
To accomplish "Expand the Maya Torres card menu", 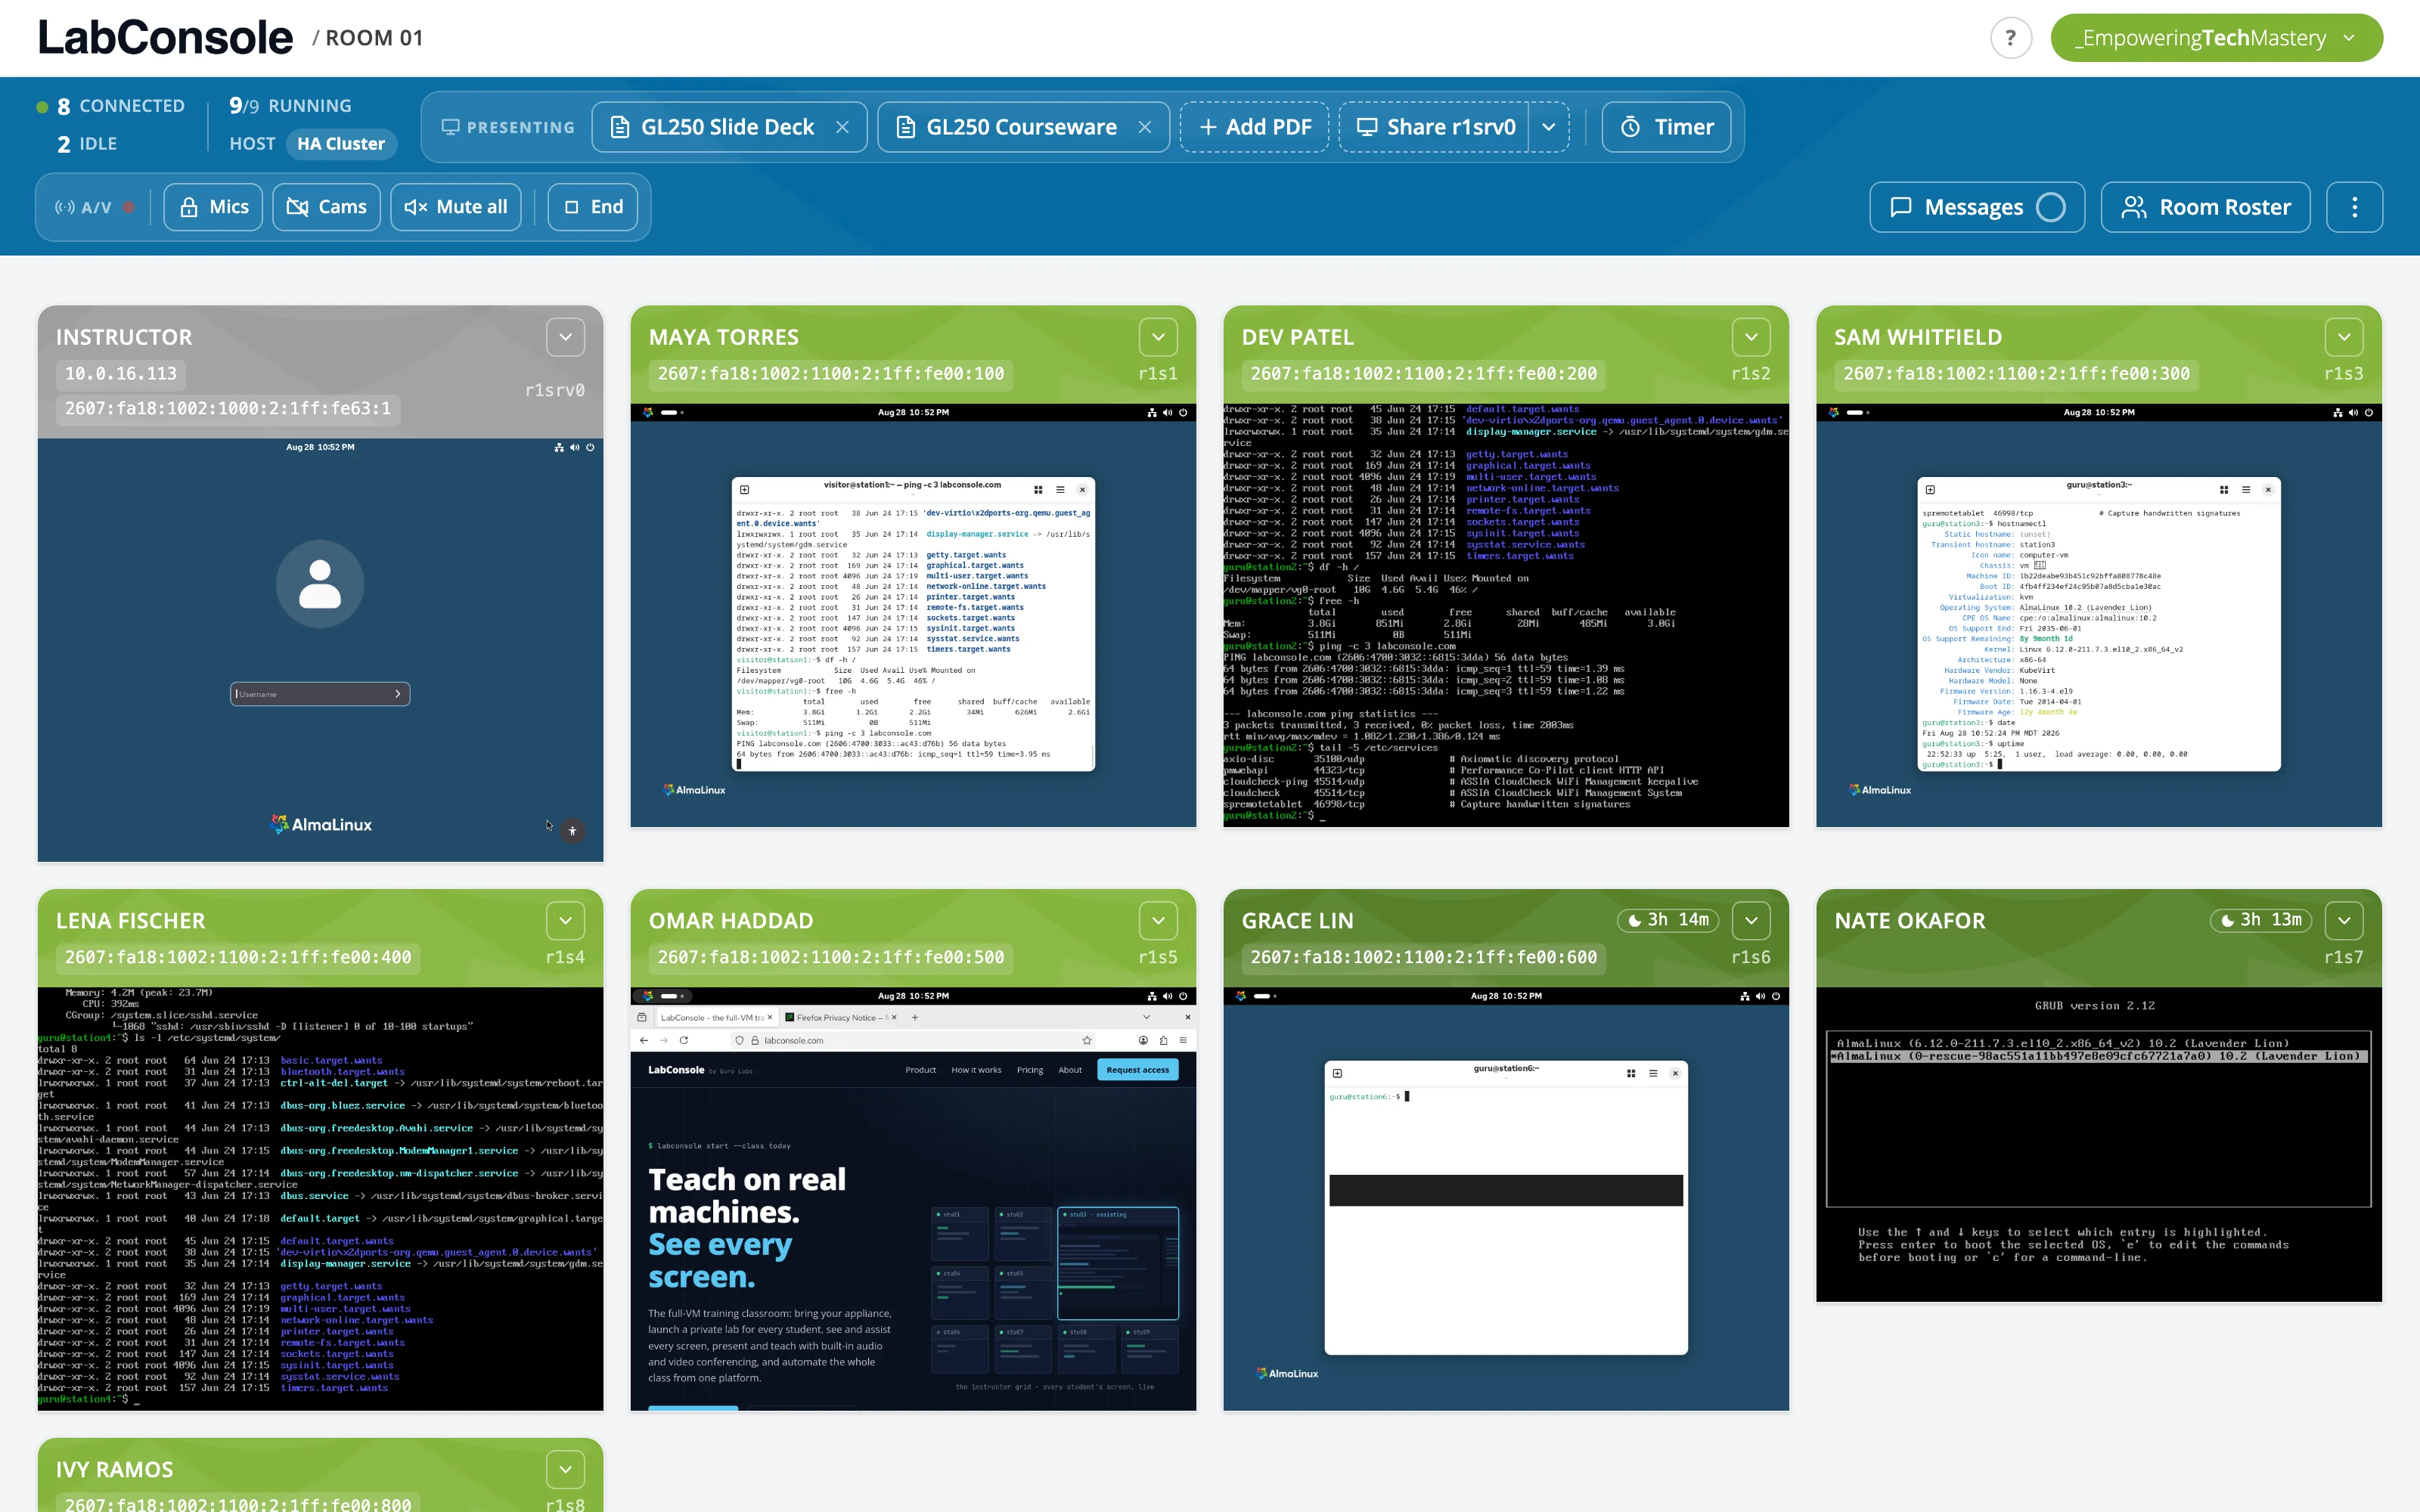I will pos(1158,337).
